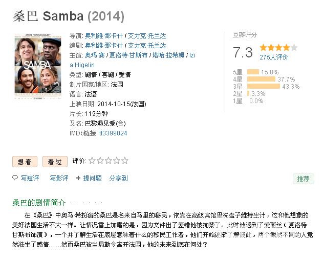The width and height of the screenshot is (324, 259).
Task: Open the 275人评价 ratings link
Action: pos(274,57)
